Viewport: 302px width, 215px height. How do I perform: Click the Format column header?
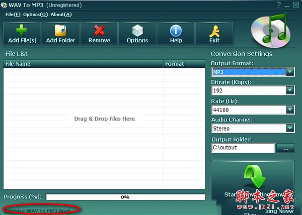point(184,64)
